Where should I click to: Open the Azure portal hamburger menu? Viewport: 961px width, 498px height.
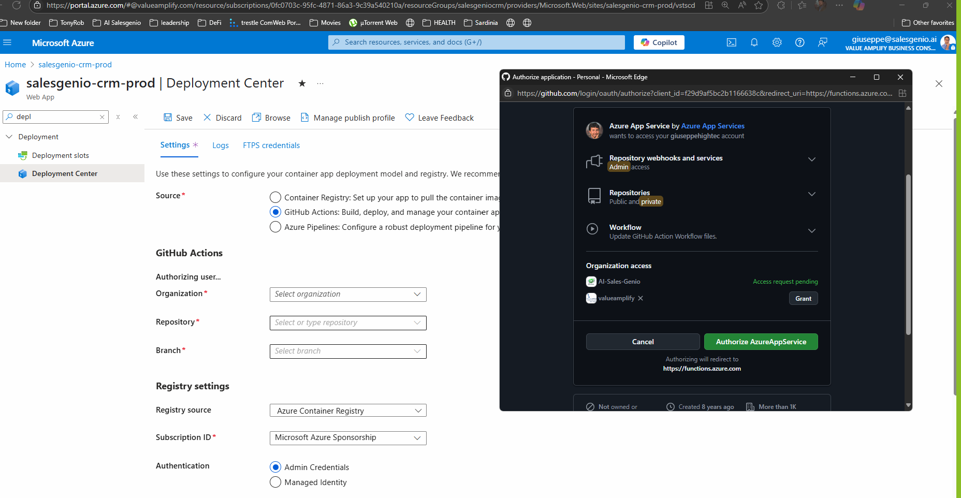pyautogui.click(x=7, y=42)
